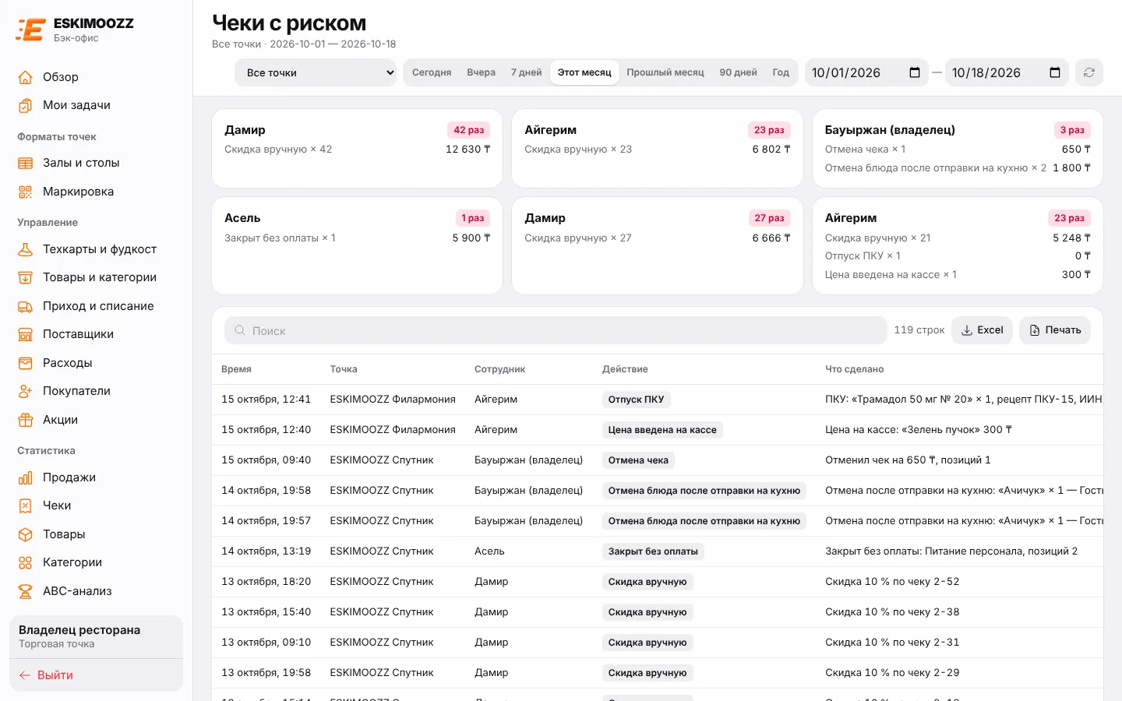1122x701 pixels.
Task: Click the end date field 10/18/2026
Action: coord(1007,72)
